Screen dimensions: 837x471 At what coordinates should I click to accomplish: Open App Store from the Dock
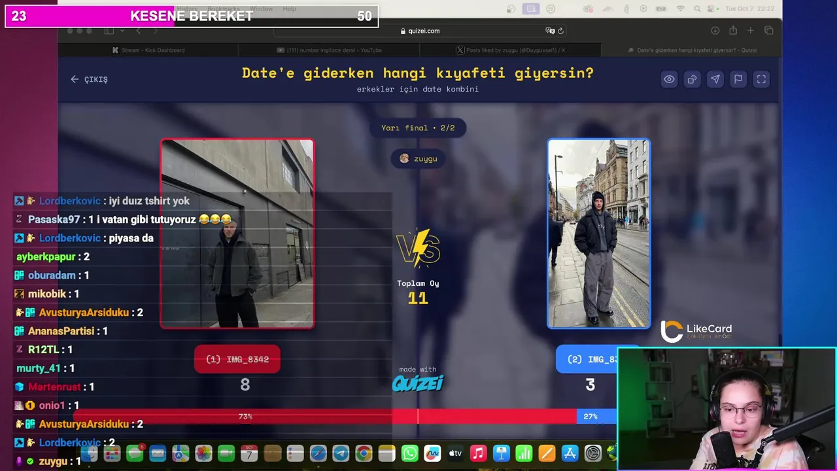[570, 453]
